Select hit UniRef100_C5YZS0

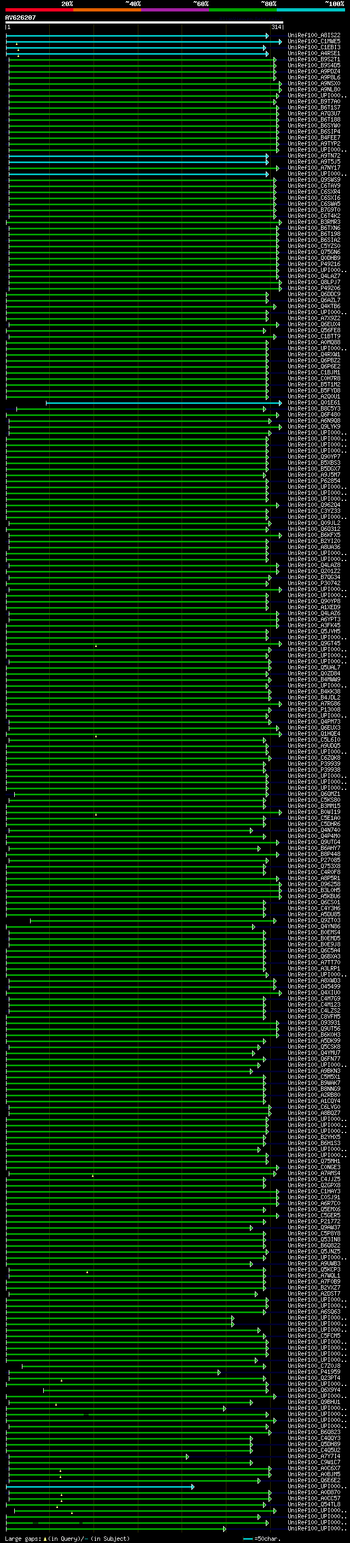tap(314, 246)
